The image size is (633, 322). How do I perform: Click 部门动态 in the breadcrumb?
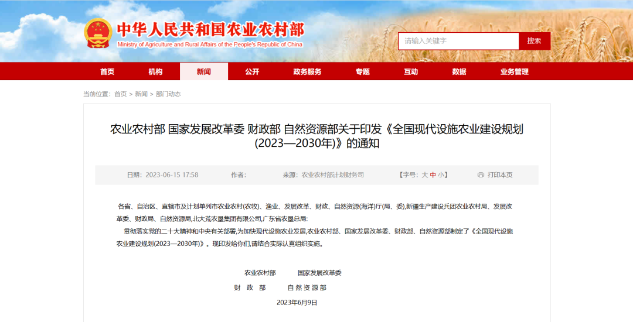point(168,94)
